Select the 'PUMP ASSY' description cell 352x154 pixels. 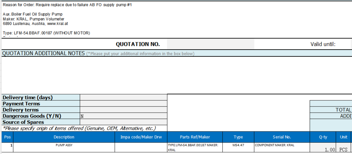(64, 147)
